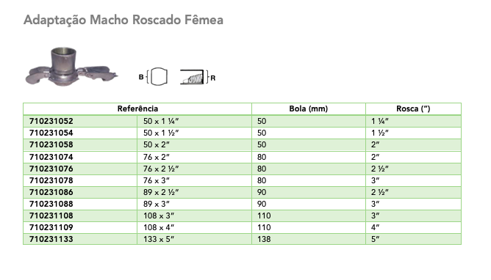Click reference number 710231058
This screenshot has width=491, height=280.
tap(51, 145)
